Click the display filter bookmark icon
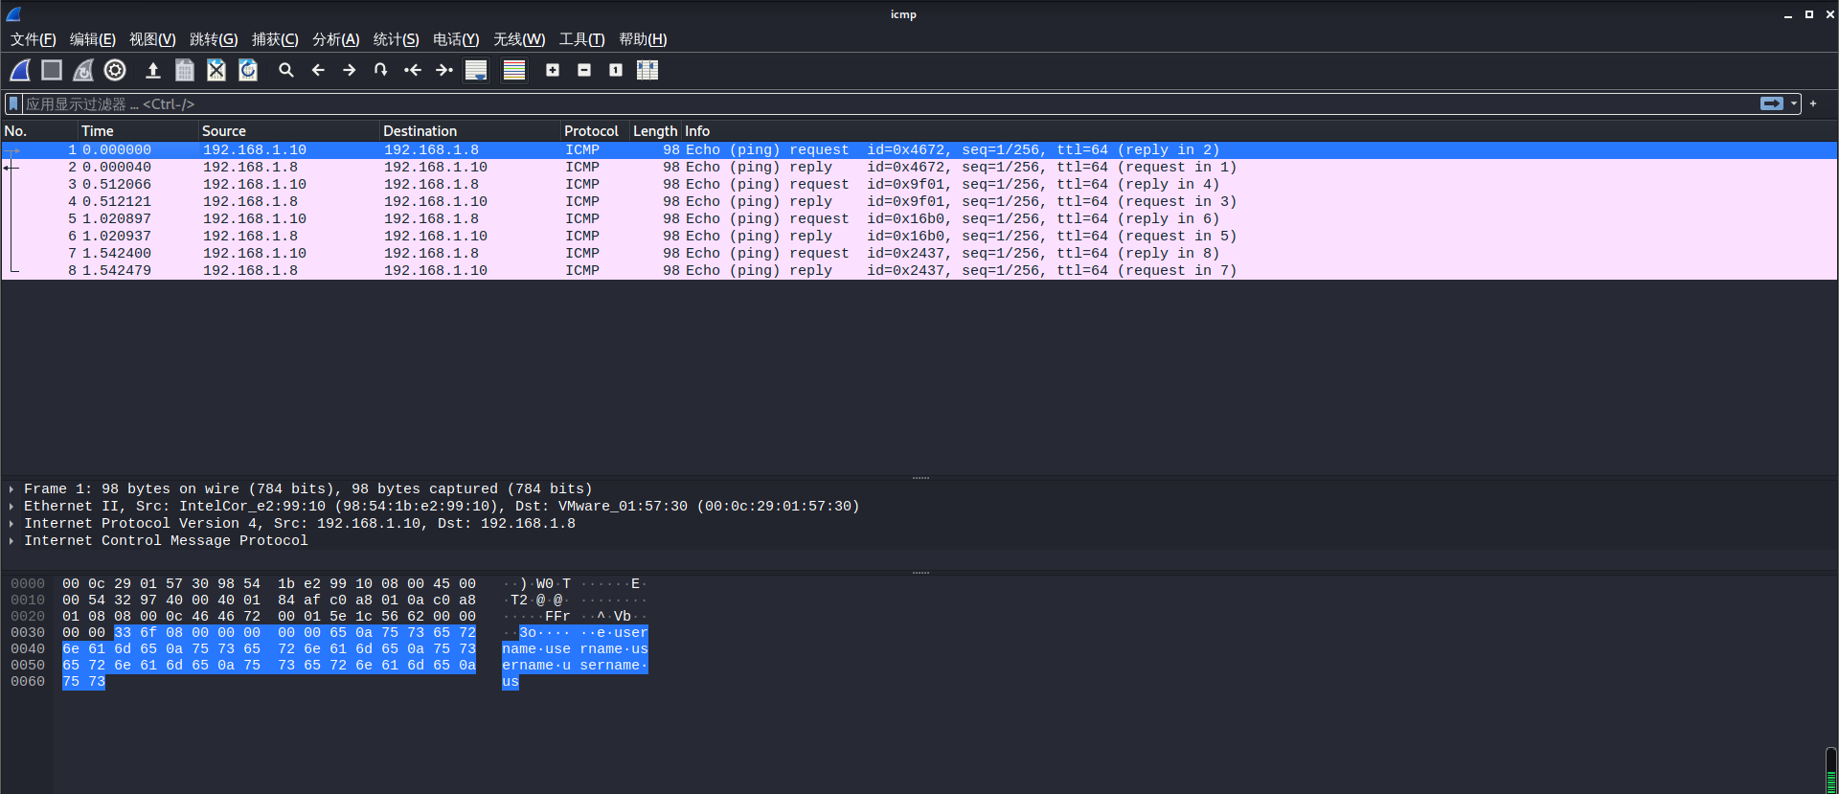 coord(13,103)
